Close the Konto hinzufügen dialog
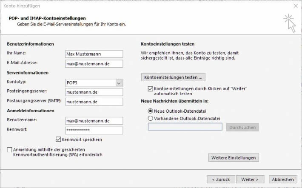 (296, 6)
